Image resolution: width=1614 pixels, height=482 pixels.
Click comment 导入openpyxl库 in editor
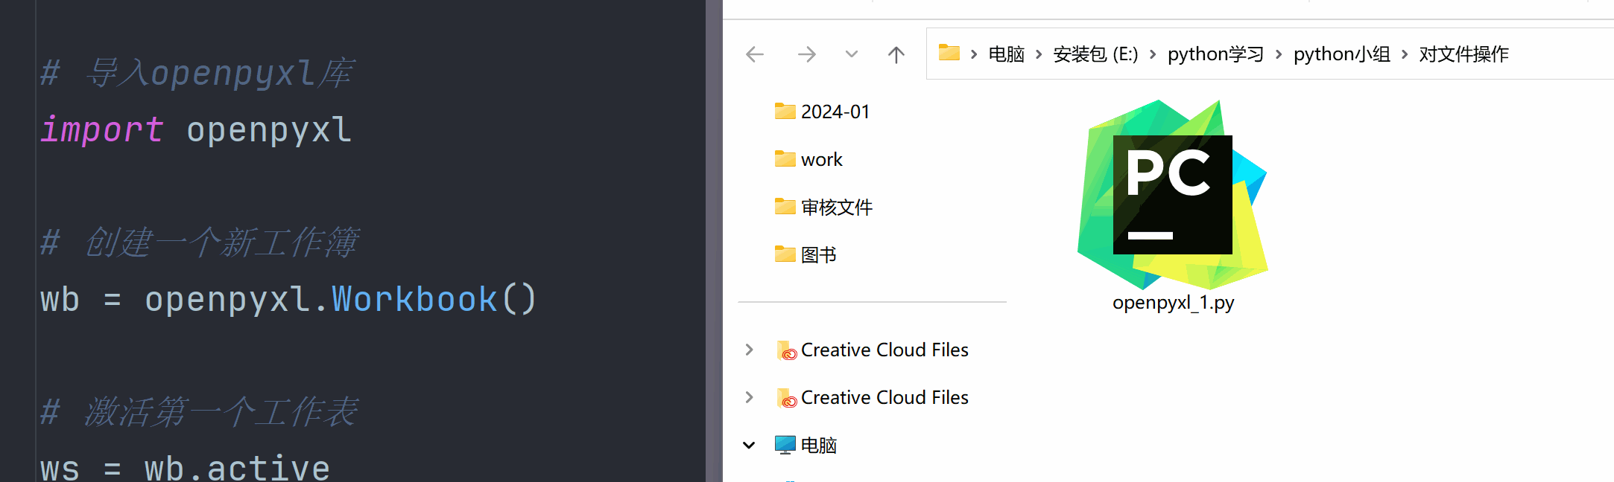point(197,73)
